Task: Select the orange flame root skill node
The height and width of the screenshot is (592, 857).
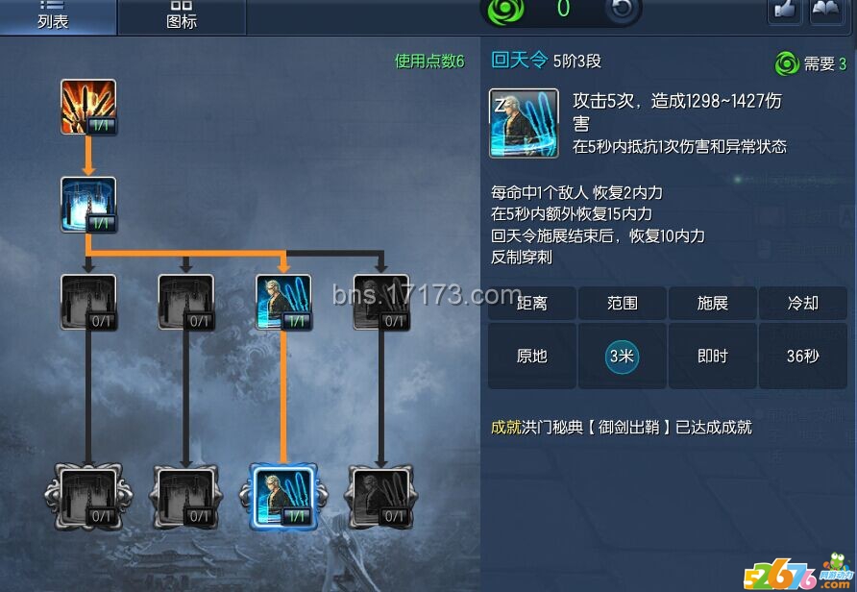Action: pyautogui.click(x=88, y=107)
